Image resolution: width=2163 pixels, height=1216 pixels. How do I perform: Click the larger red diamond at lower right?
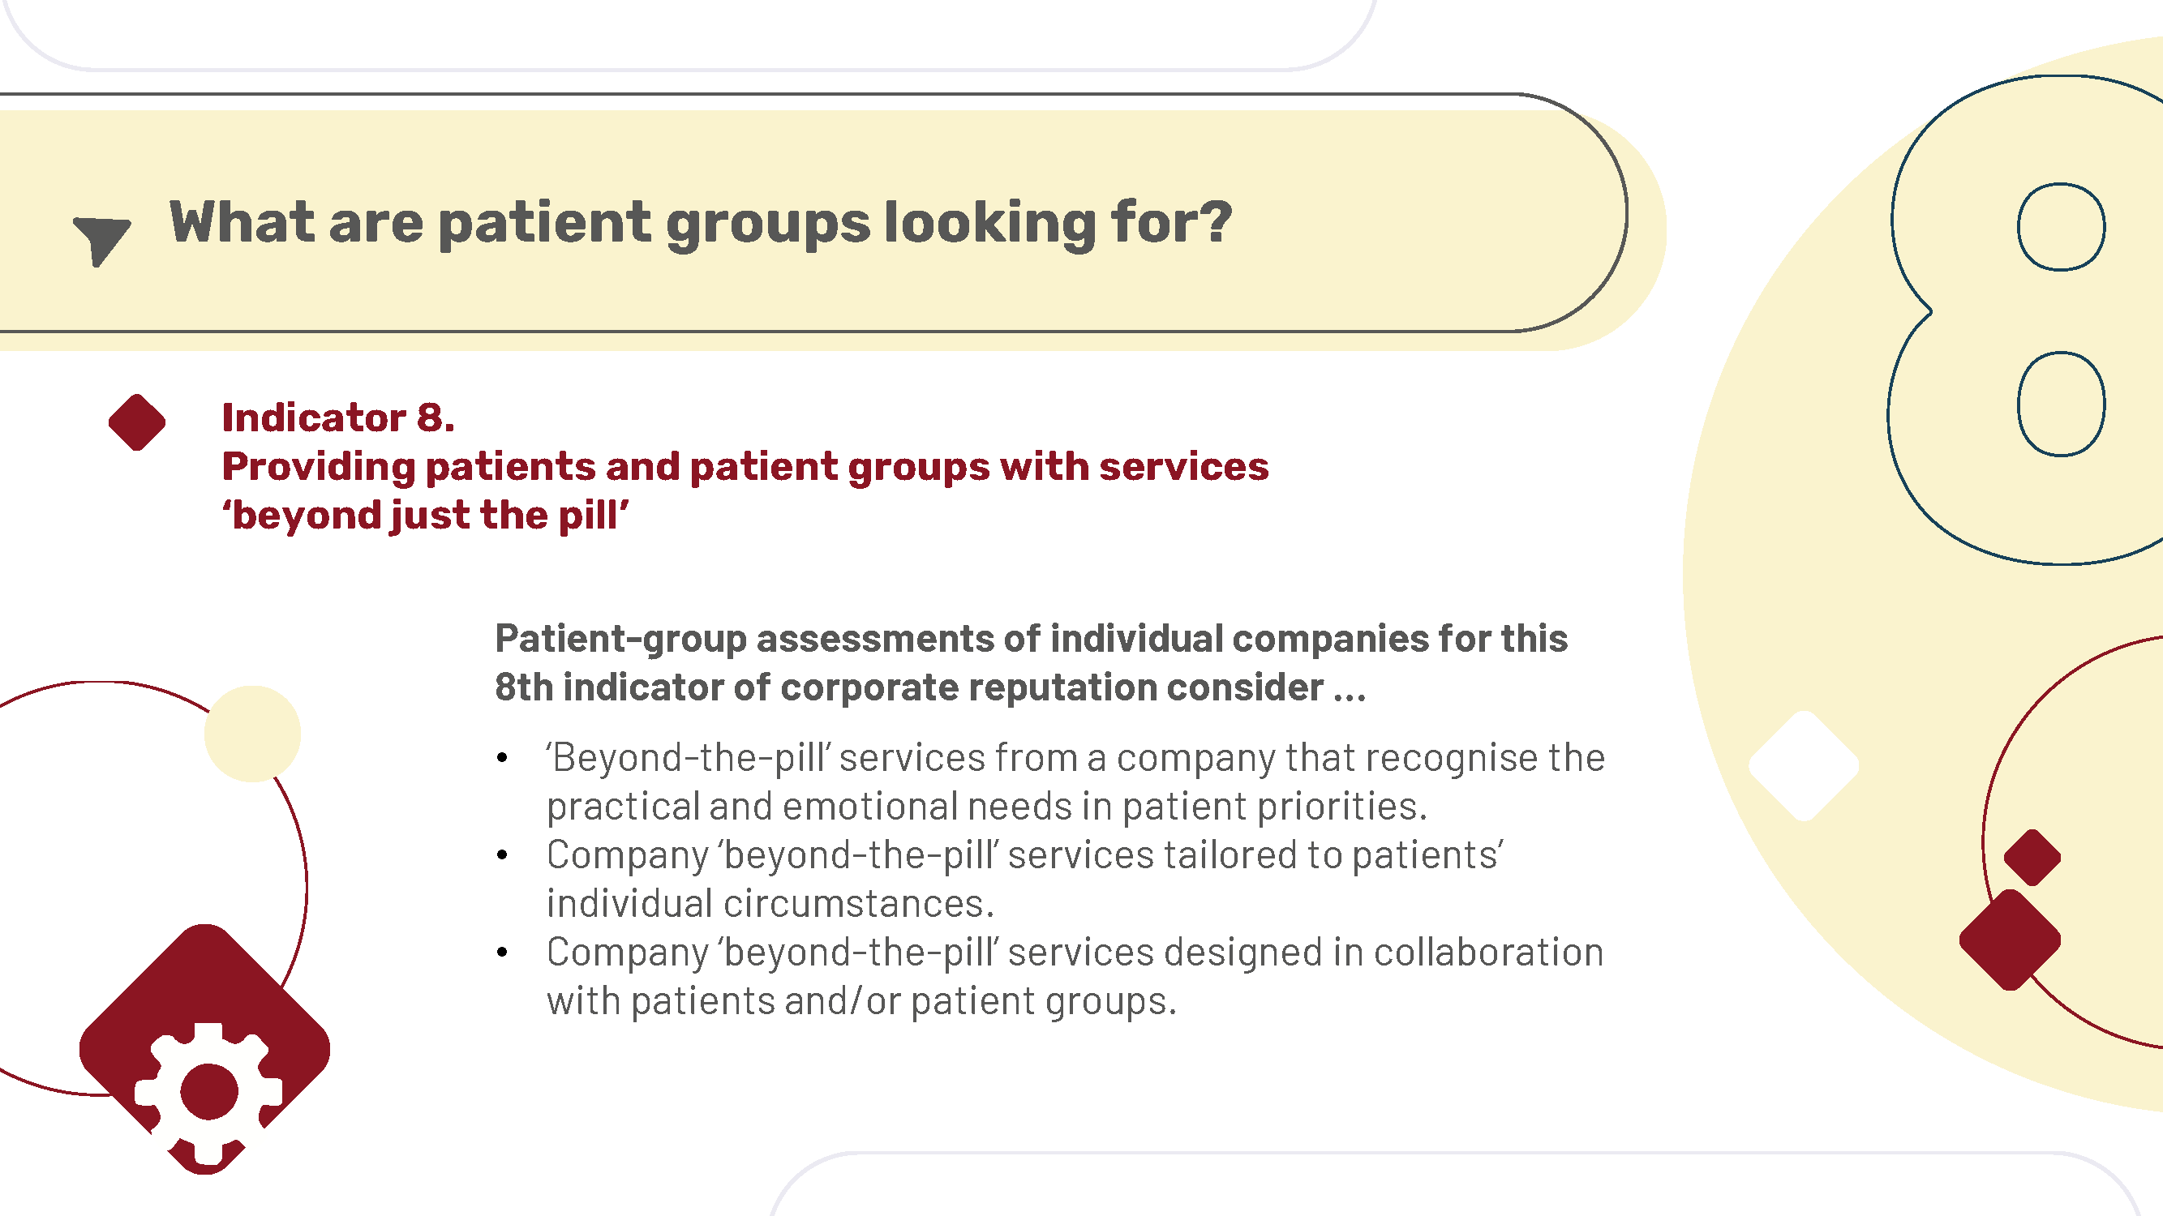click(x=2010, y=939)
